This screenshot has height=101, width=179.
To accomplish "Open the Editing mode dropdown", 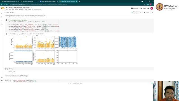I will pos(147,12).
